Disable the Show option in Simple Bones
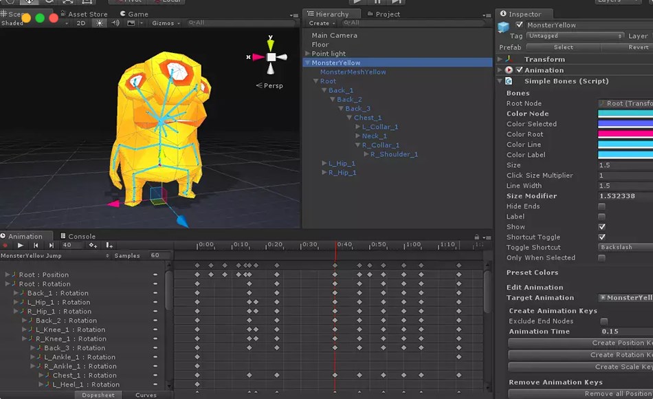 (x=602, y=226)
